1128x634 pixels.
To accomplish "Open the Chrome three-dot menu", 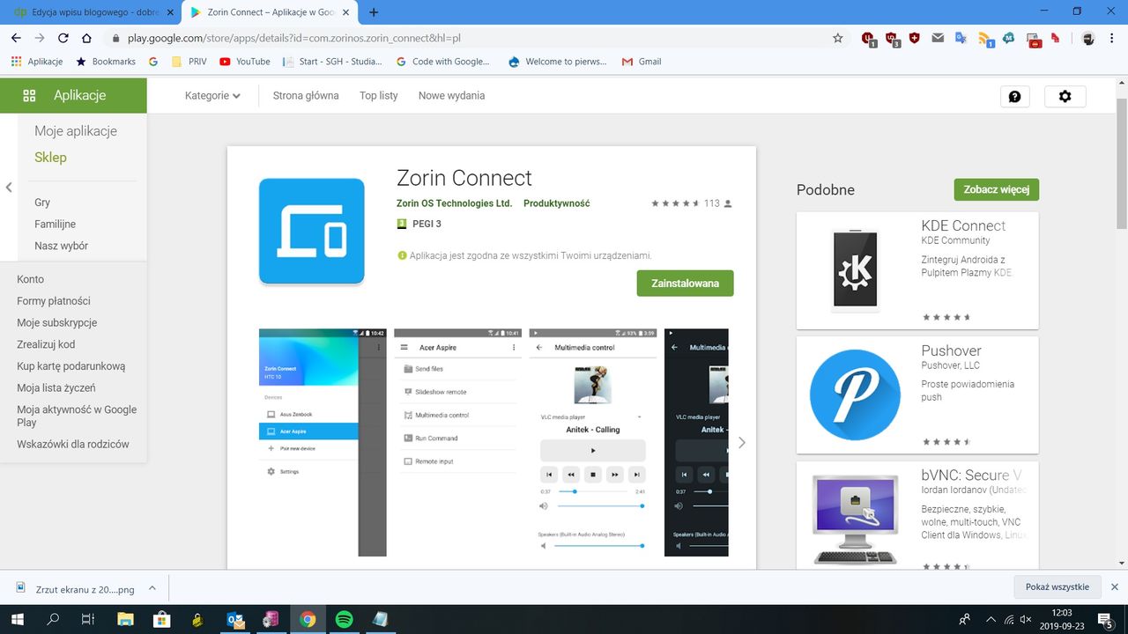I will pos(1113,38).
